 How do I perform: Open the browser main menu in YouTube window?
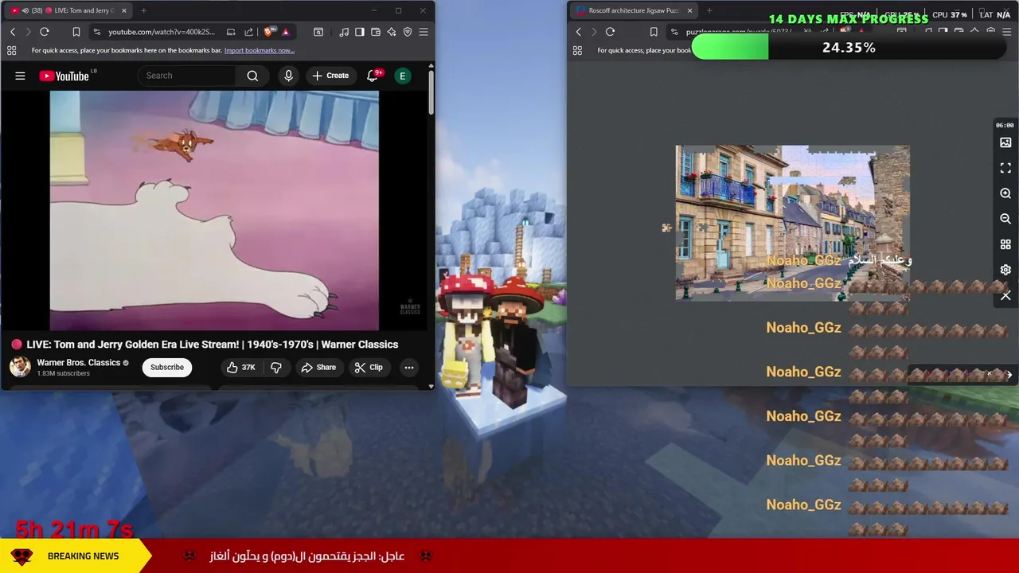pyautogui.click(x=424, y=32)
